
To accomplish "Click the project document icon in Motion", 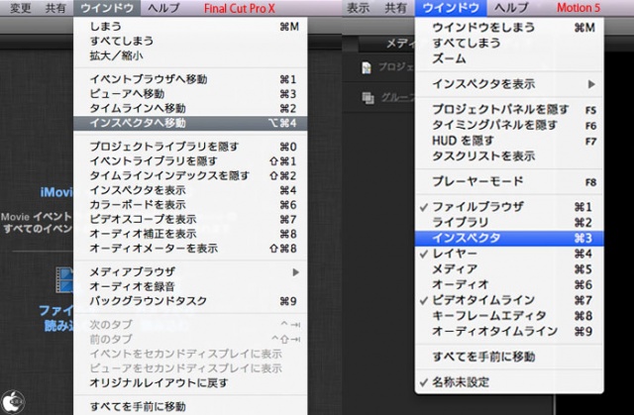I will 368,67.
